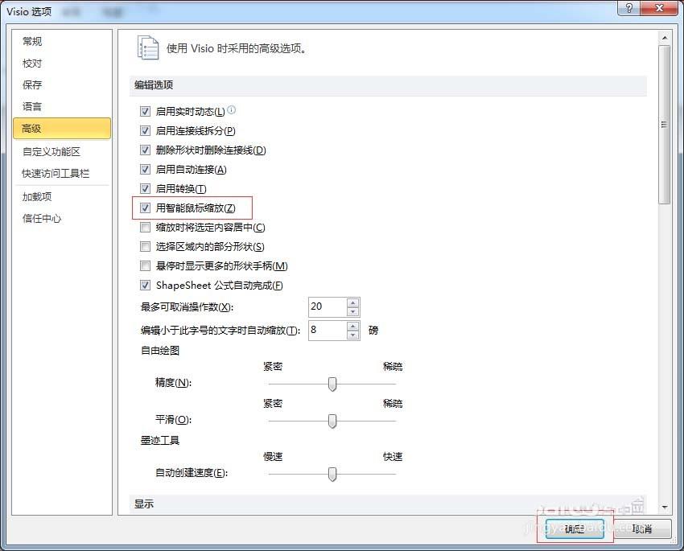This screenshot has height=551, width=684.
Task: Switch to the 常规 options page
Action: 32,41
